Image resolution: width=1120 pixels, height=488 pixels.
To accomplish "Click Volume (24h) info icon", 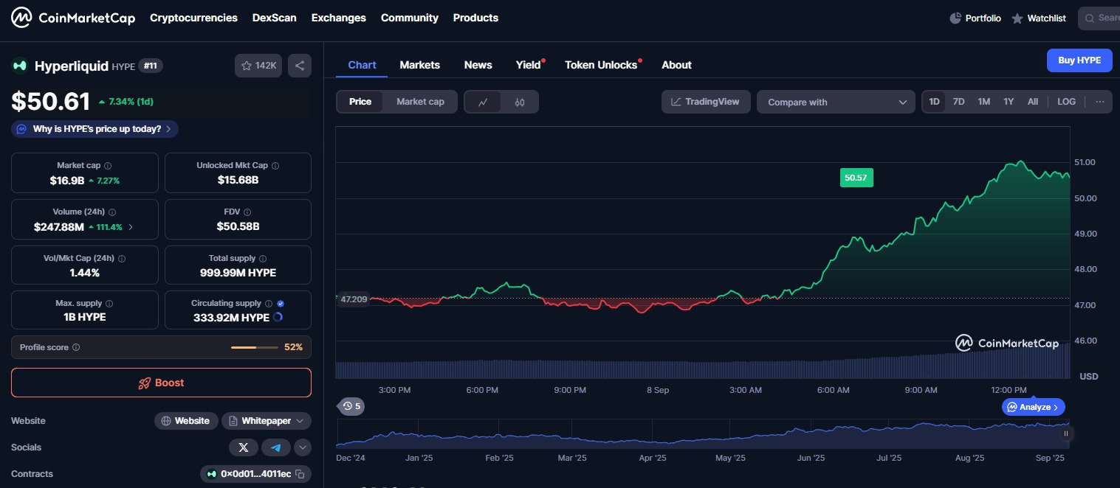I will [112, 212].
